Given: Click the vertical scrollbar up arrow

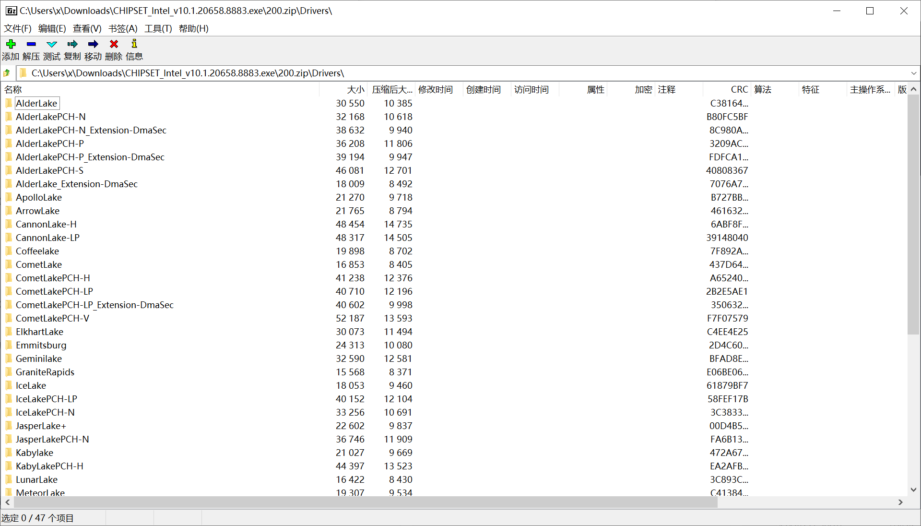Looking at the screenshot, I should pos(913,89).
